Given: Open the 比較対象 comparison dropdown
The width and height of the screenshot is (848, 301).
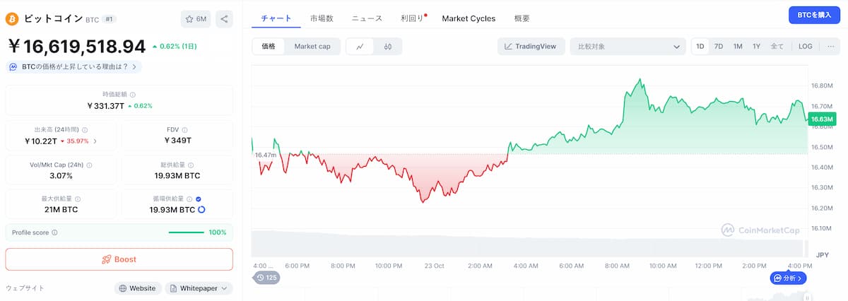Looking at the screenshot, I should [628, 47].
